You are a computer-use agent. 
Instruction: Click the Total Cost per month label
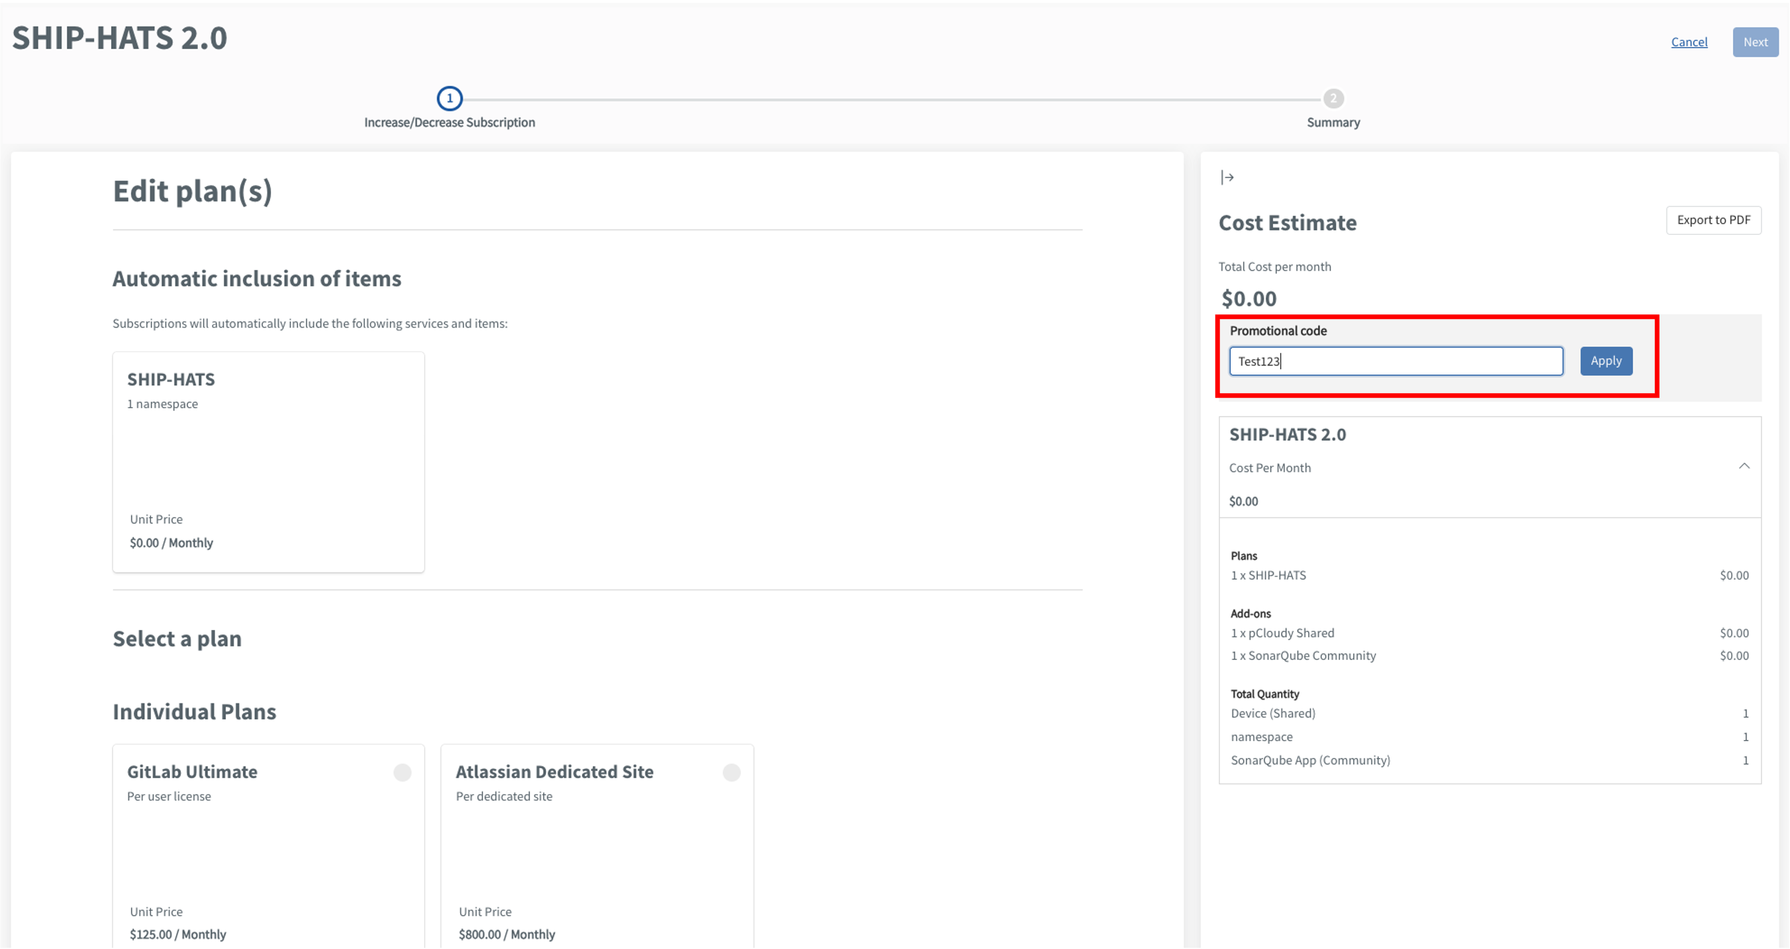point(1274,267)
